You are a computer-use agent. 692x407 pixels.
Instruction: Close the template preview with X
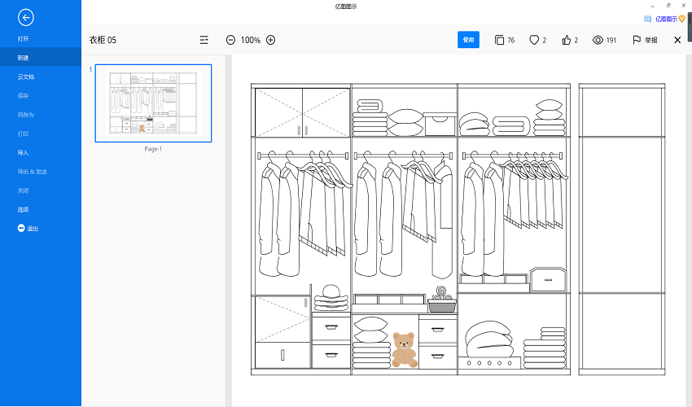click(x=677, y=40)
